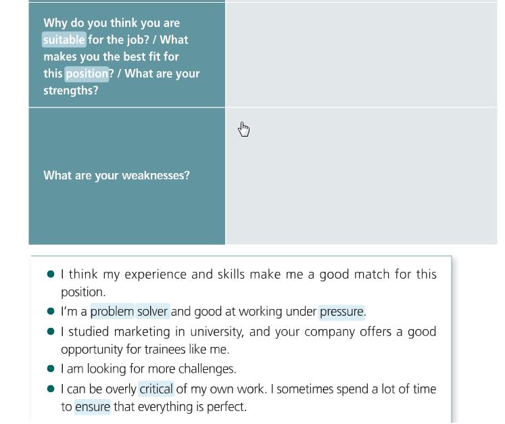Open the highlighted word "pressure"
This screenshot has width=505, height=424.
341,312
